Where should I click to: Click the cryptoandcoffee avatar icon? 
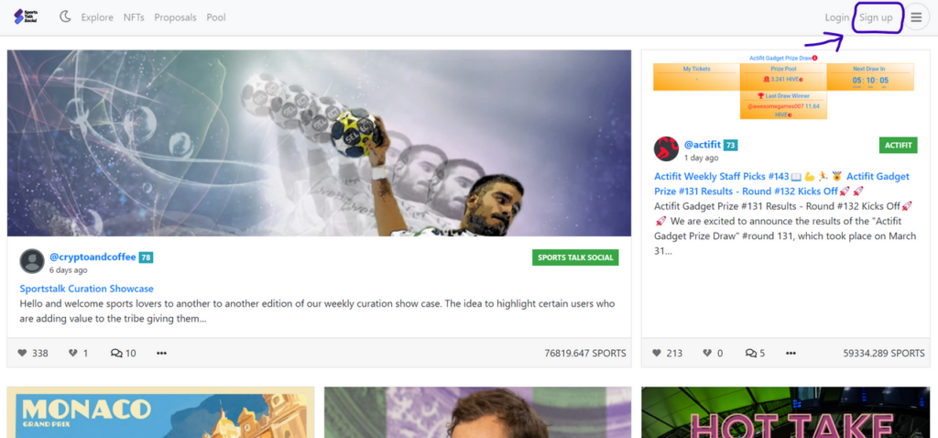tap(32, 261)
